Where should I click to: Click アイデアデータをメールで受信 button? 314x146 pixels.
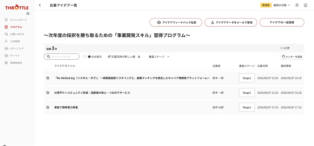pyautogui.click(x=231, y=22)
